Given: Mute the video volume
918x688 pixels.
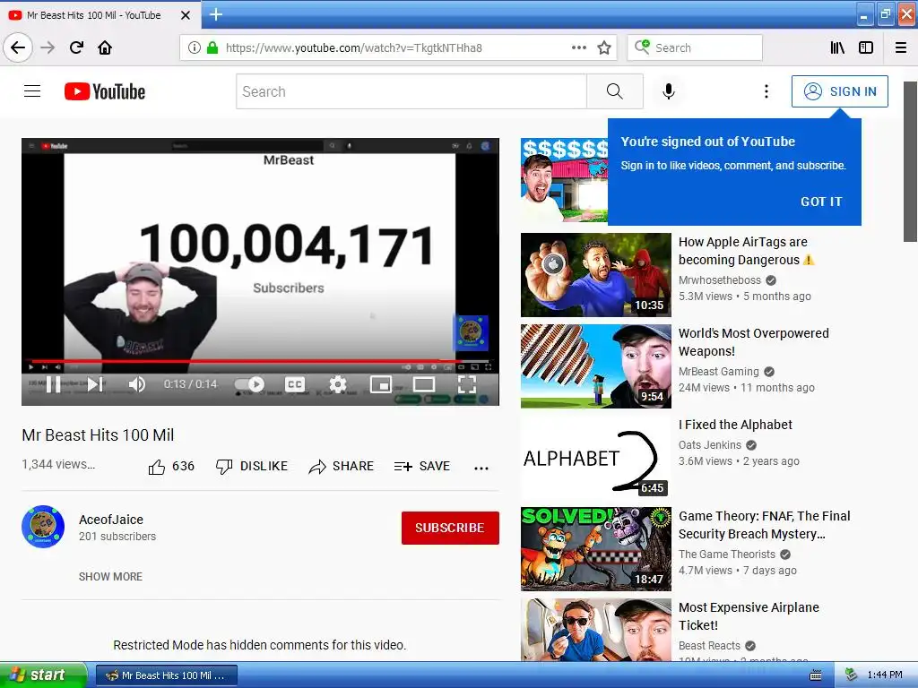Looking at the screenshot, I should (136, 384).
